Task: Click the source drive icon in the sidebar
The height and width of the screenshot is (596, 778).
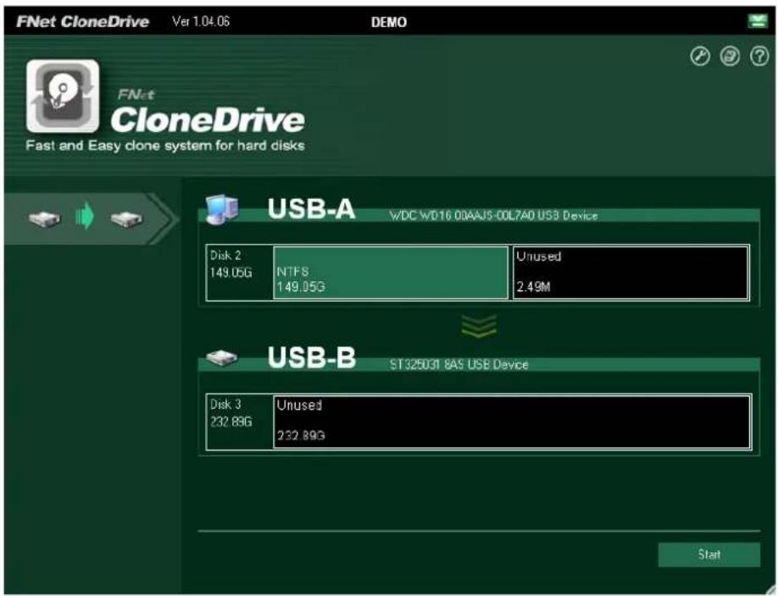Action: tap(45, 218)
